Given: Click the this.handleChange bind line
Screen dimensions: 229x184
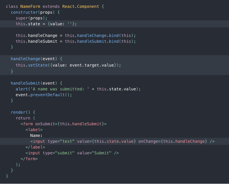Looking at the screenshot, I should 76,35.
